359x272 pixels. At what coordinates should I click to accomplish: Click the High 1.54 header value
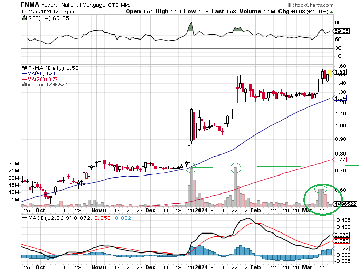click(x=169, y=11)
